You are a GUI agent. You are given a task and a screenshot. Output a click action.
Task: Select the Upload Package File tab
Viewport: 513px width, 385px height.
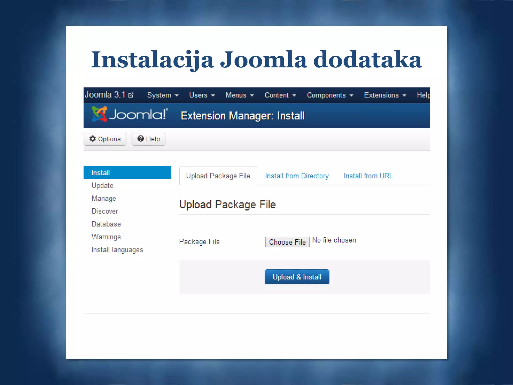pos(218,176)
